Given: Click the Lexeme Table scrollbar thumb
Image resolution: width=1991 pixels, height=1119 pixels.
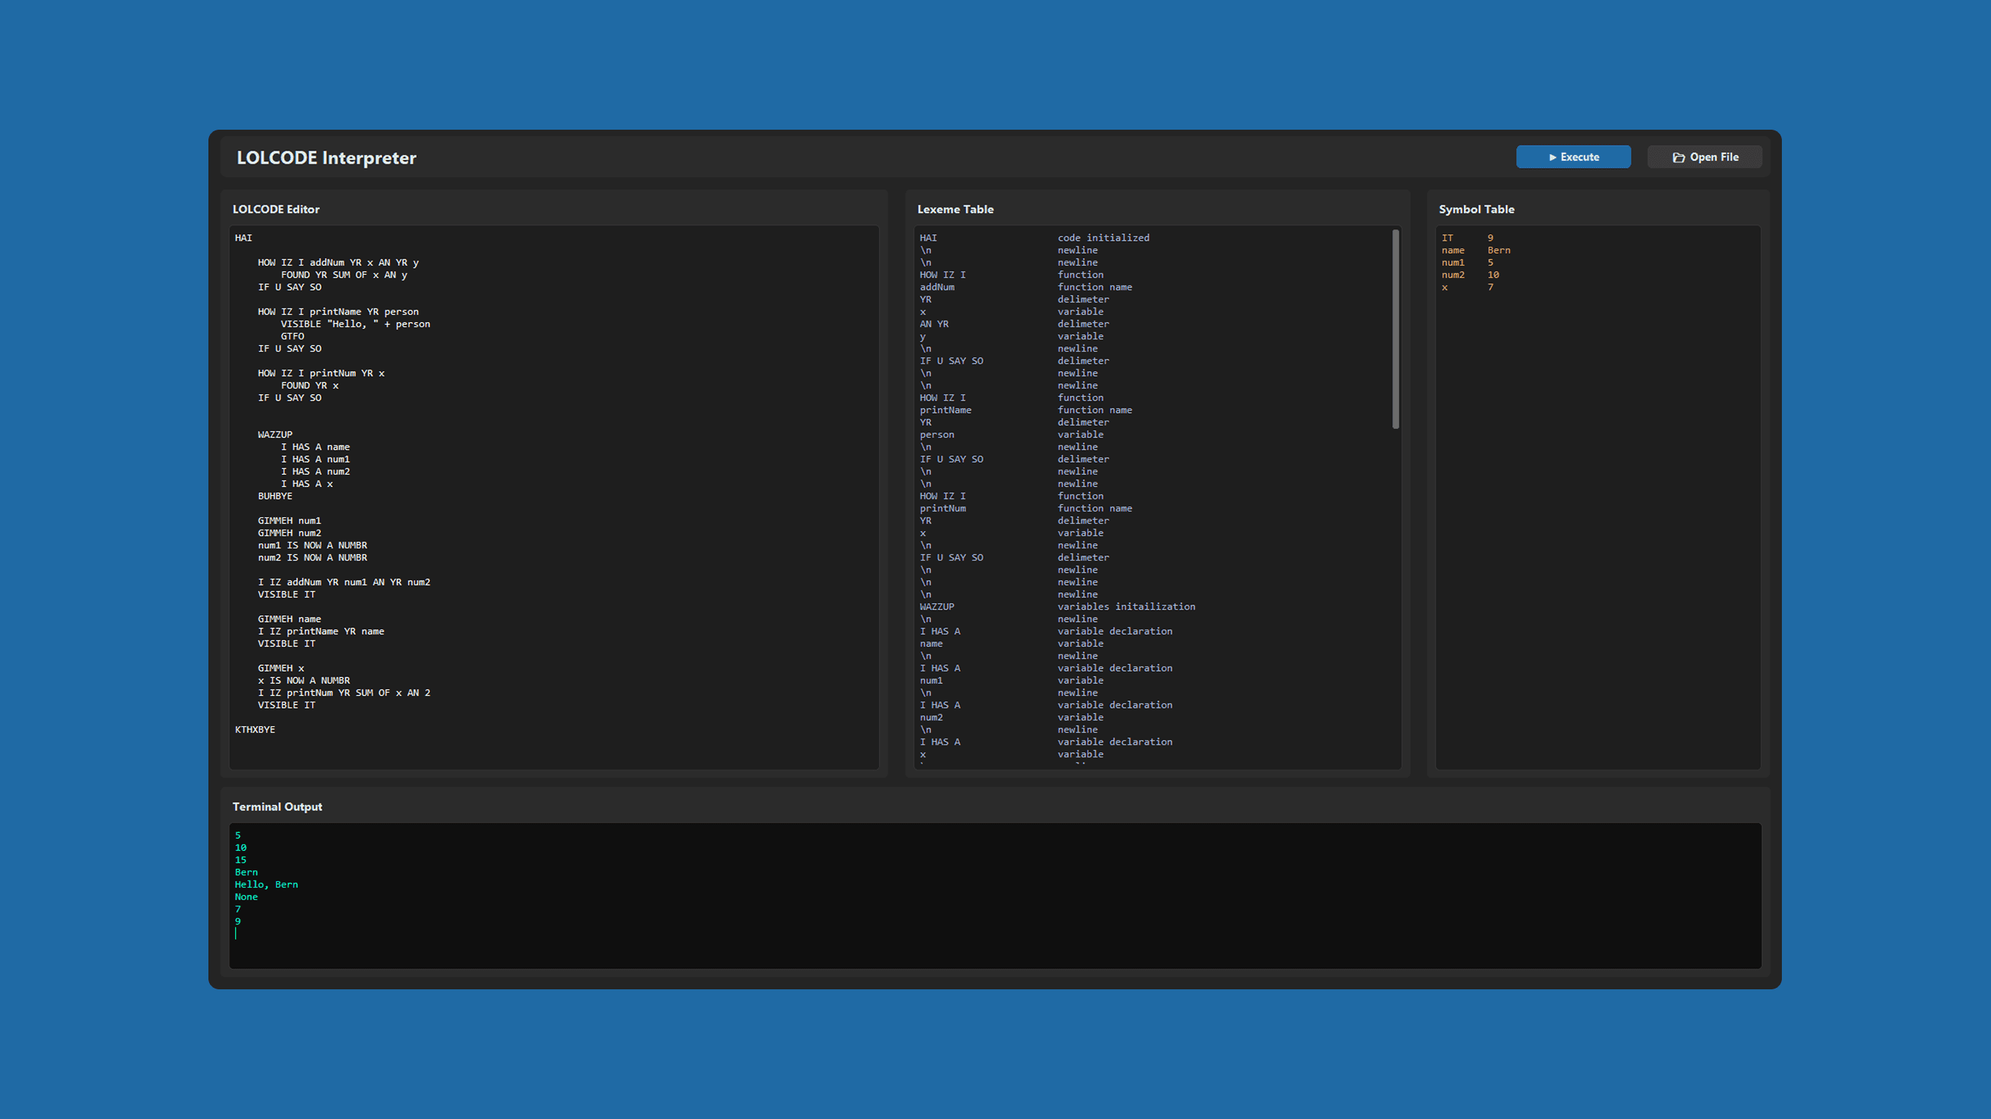Looking at the screenshot, I should click(1396, 329).
